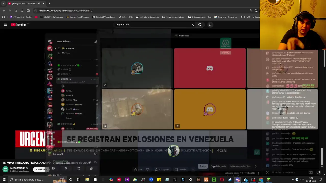
Task: Click the invite people icon beside West Sideee
Action: point(96,41)
